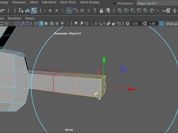
Task: Open the Panels viewport menu
Action: [x=30, y=18]
